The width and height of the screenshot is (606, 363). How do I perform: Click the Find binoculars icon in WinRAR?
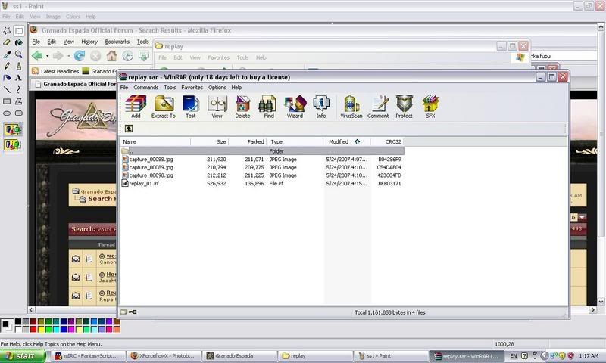pyautogui.click(x=269, y=107)
